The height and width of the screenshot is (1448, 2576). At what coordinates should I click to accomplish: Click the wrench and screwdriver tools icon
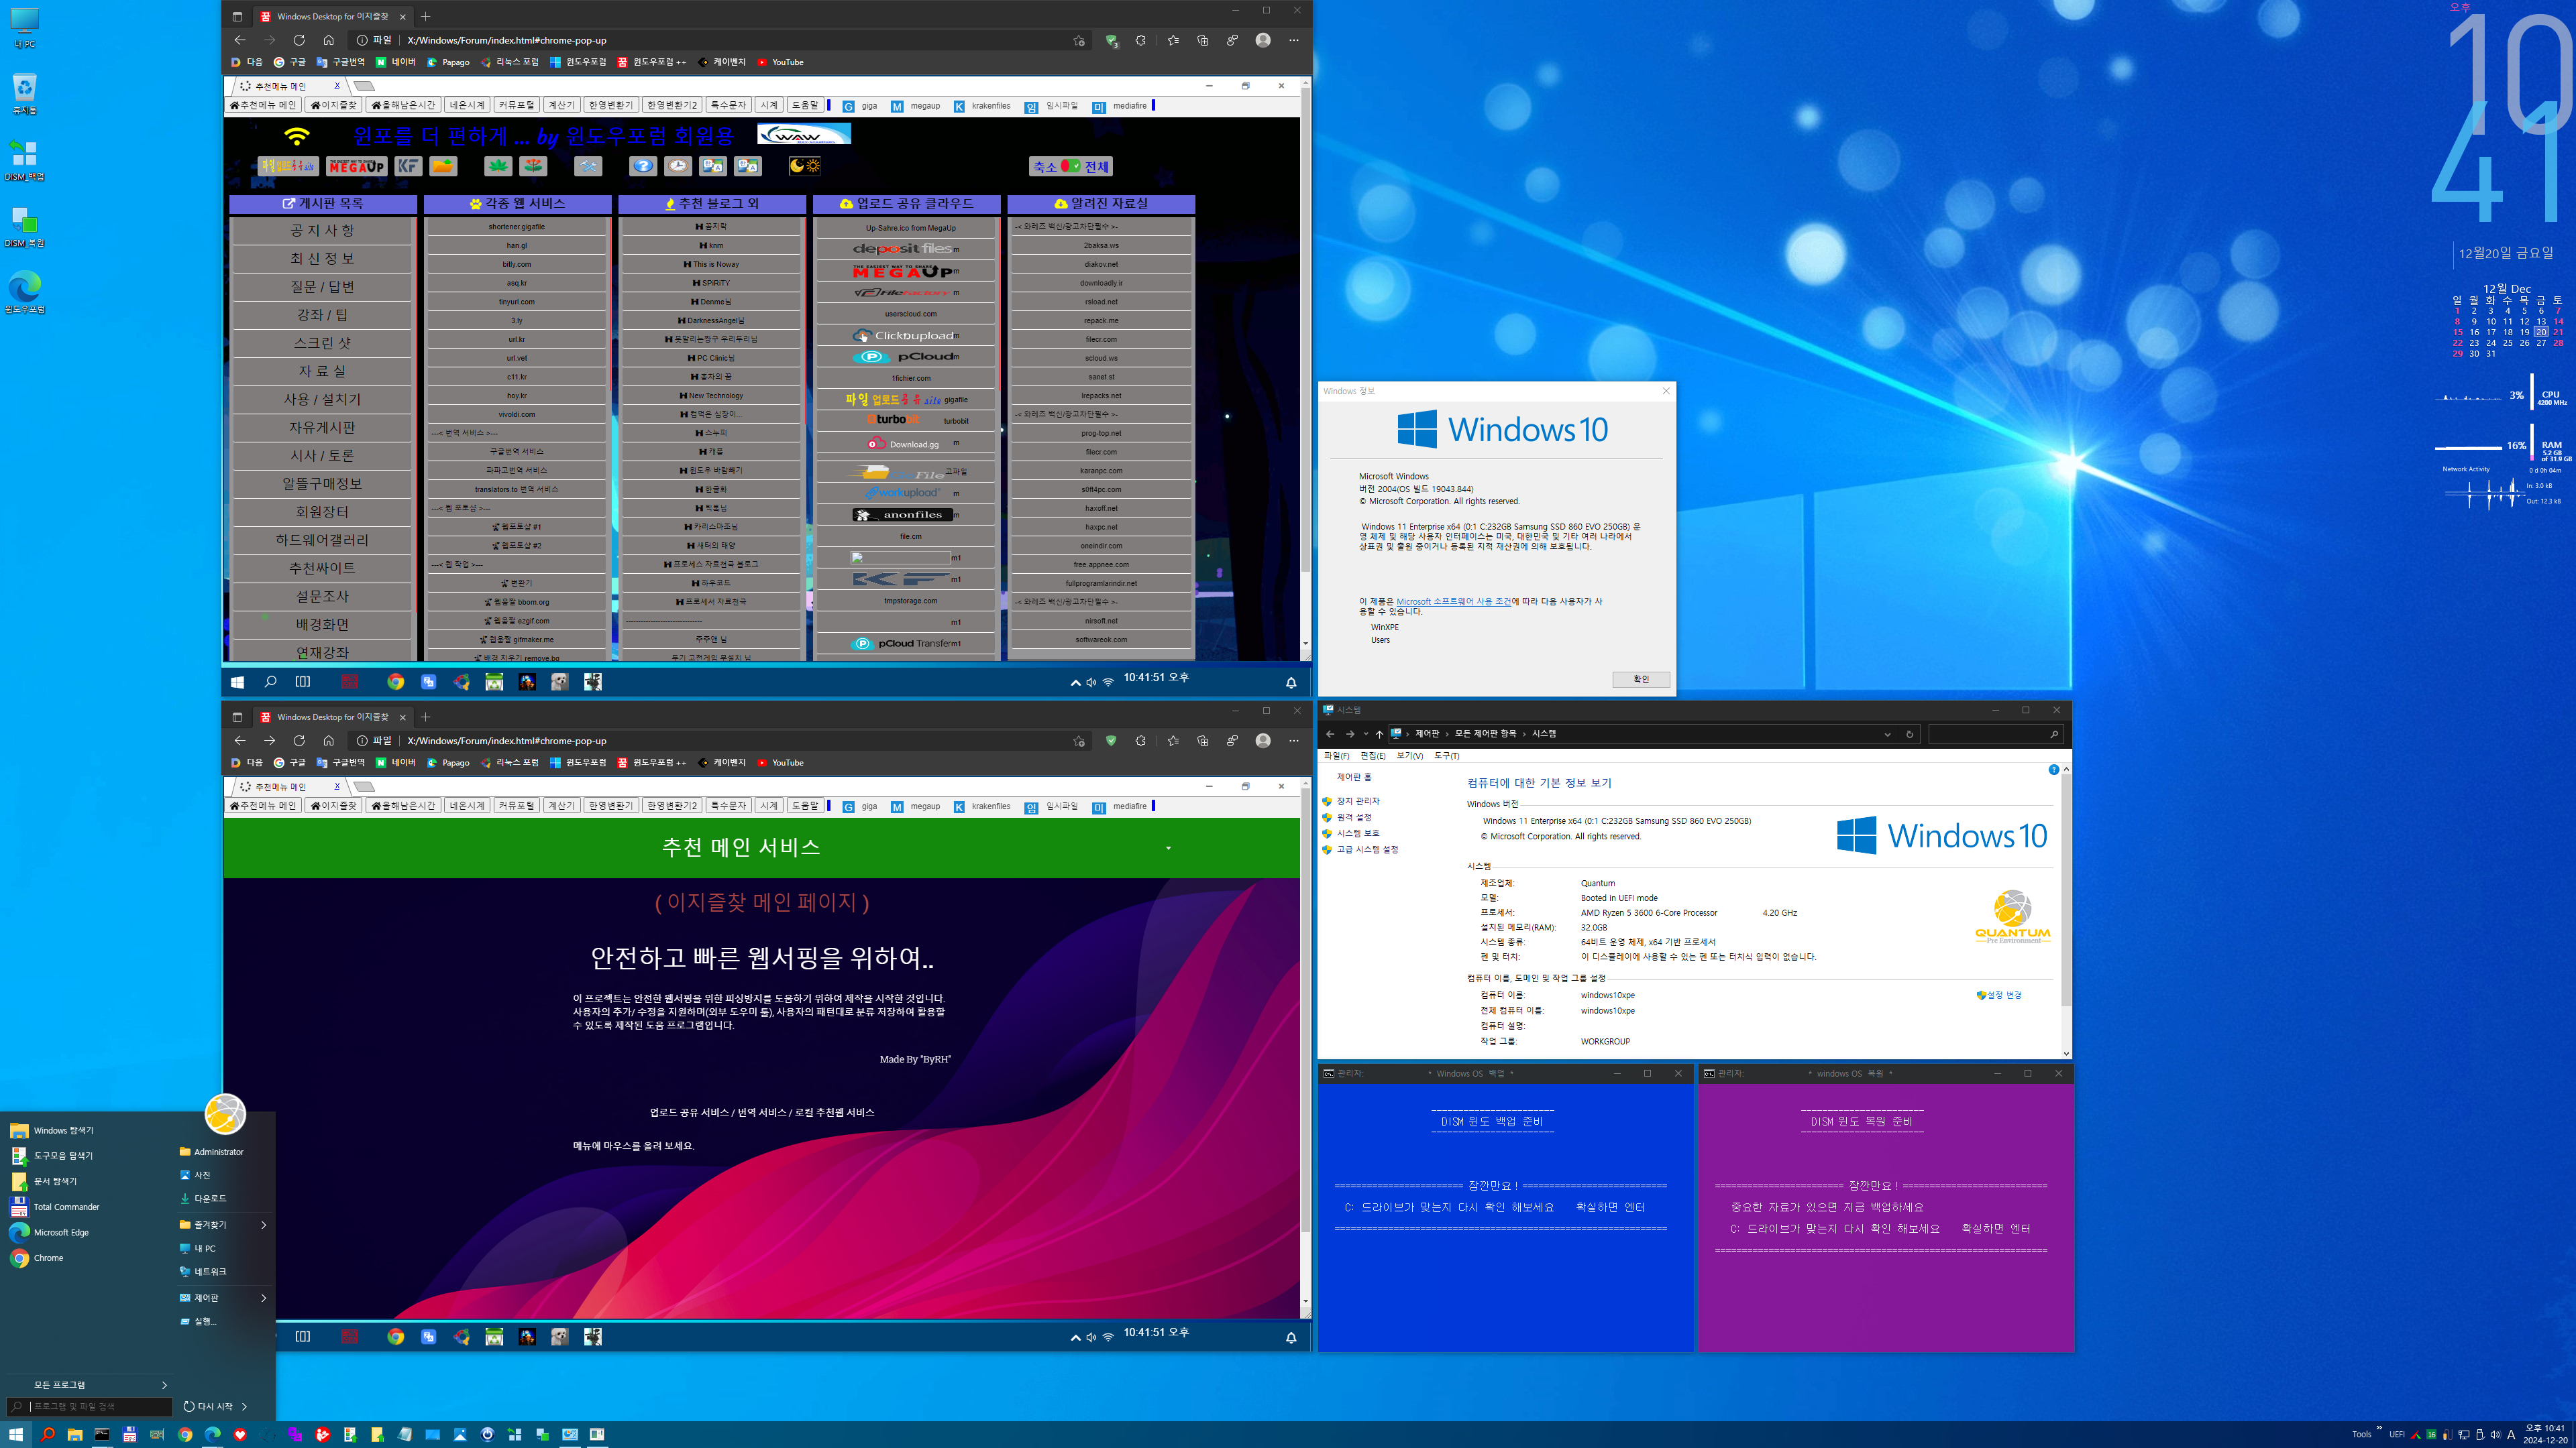pos(589,167)
